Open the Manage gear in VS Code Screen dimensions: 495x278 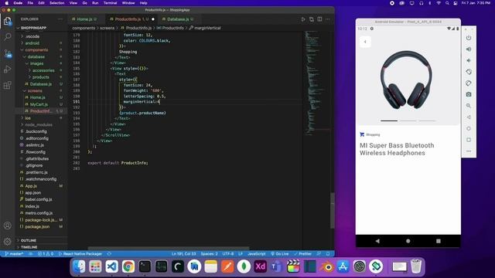click(8, 242)
